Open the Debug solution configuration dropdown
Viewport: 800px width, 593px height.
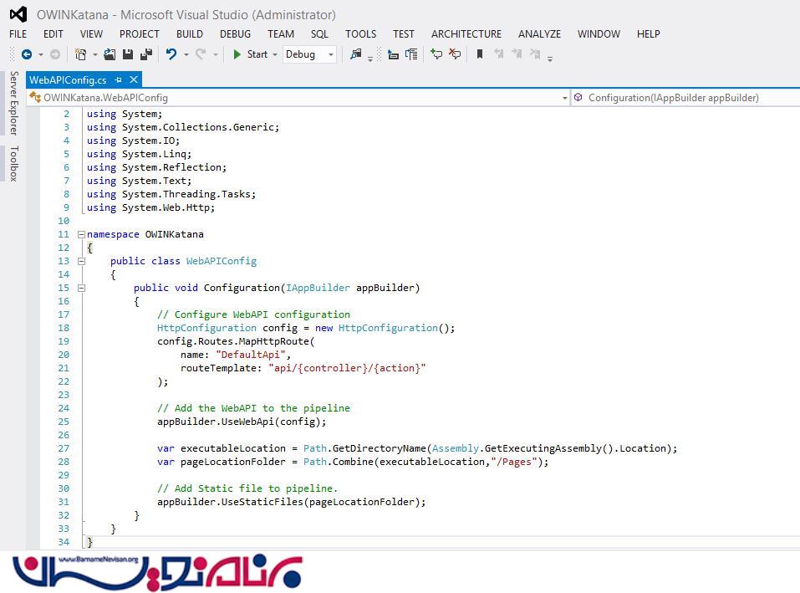coord(309,54)
